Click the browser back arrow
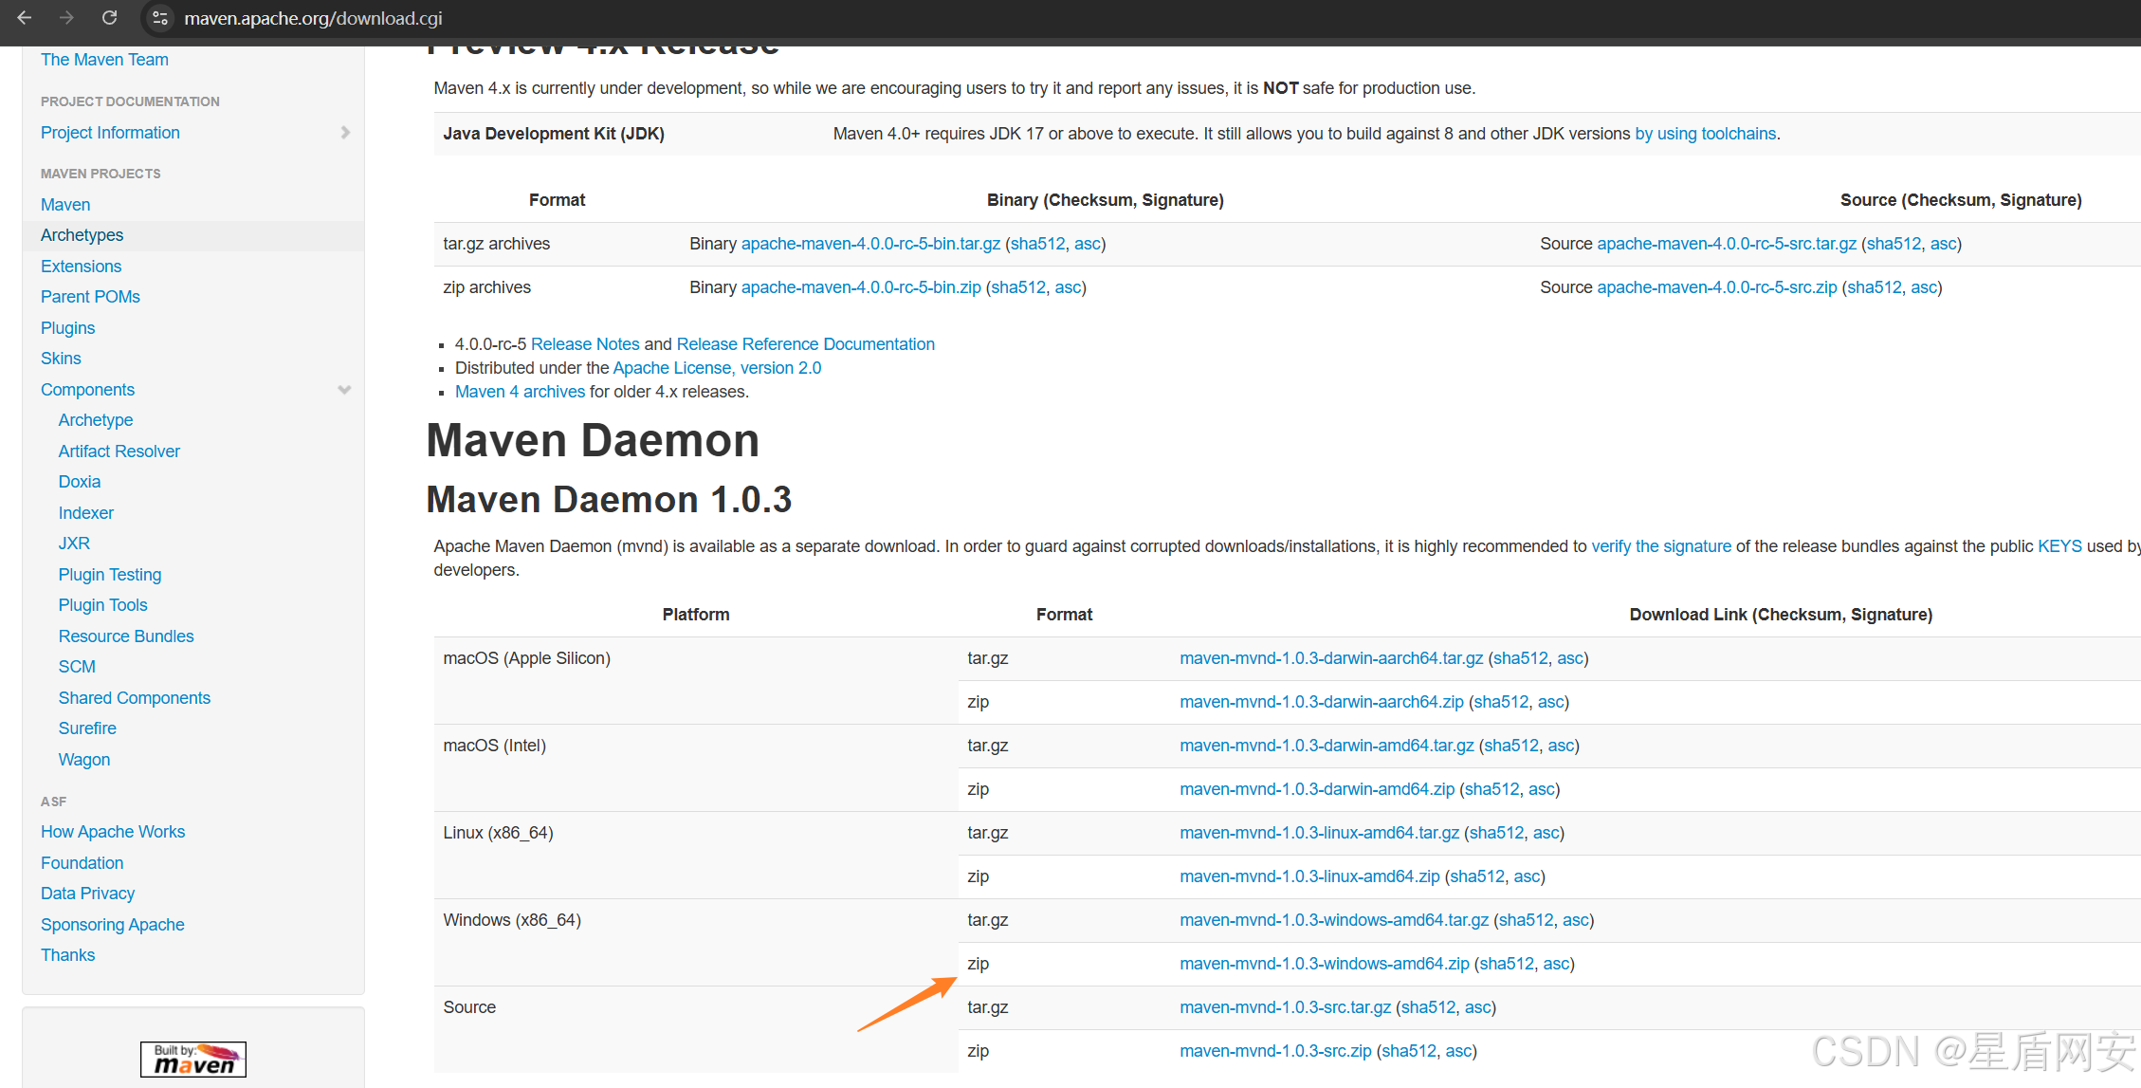The height and width of the screenshot is (1088, 2141). 25,18
